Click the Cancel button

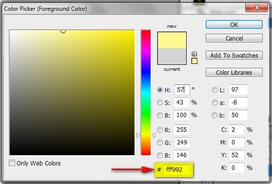click(234, 38)
